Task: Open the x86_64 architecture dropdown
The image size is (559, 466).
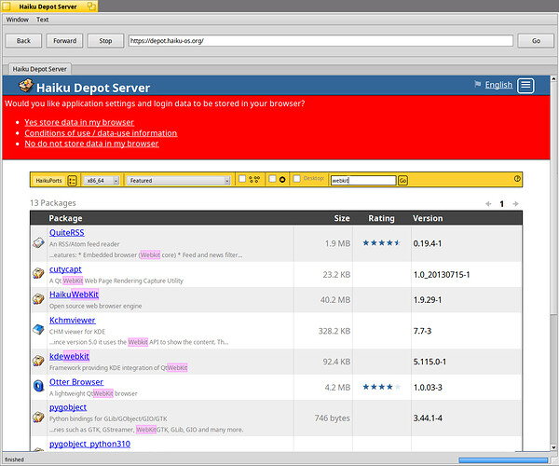Action: point(102,181)
